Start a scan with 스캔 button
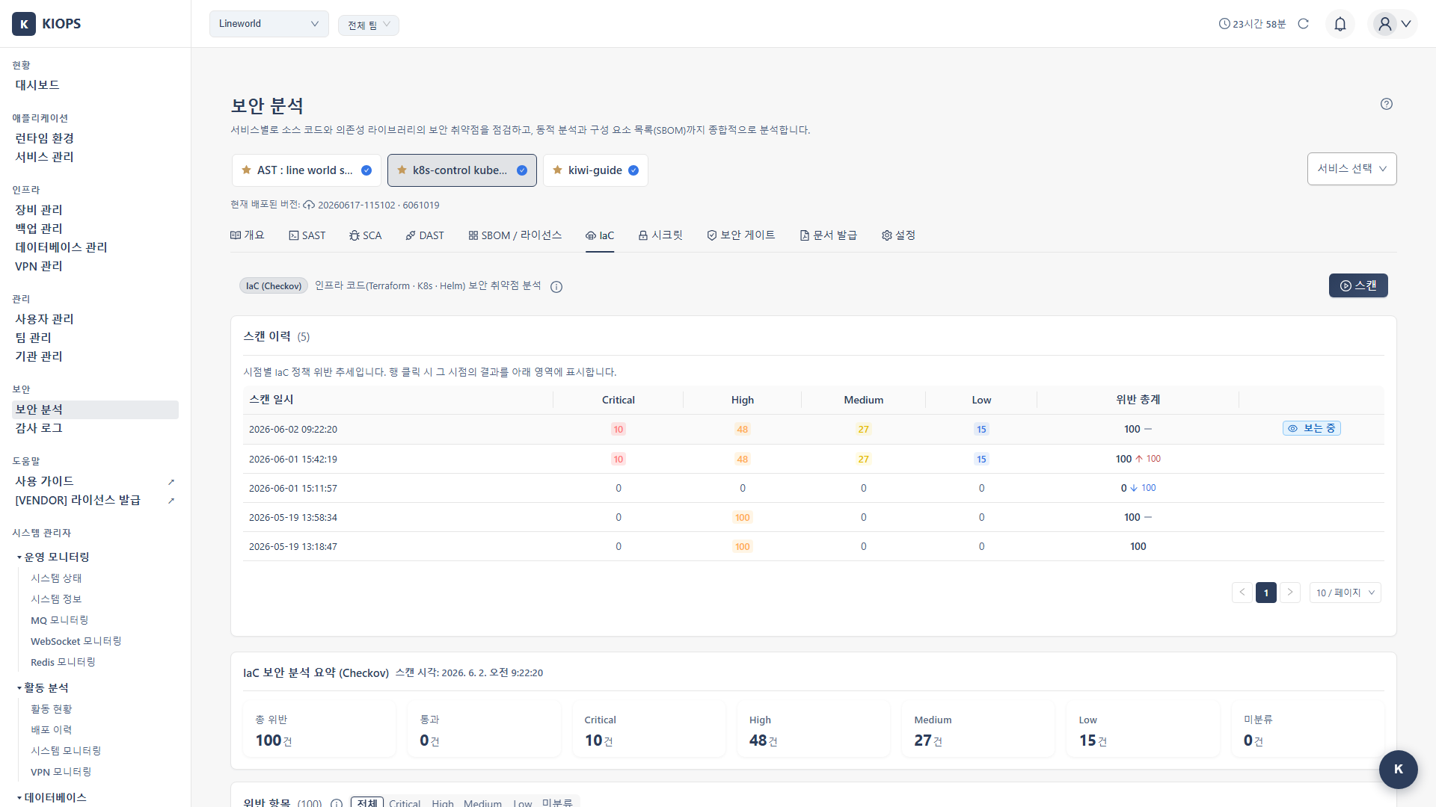The height and width of the screenshot is (807, 1436). point(1358,285)
